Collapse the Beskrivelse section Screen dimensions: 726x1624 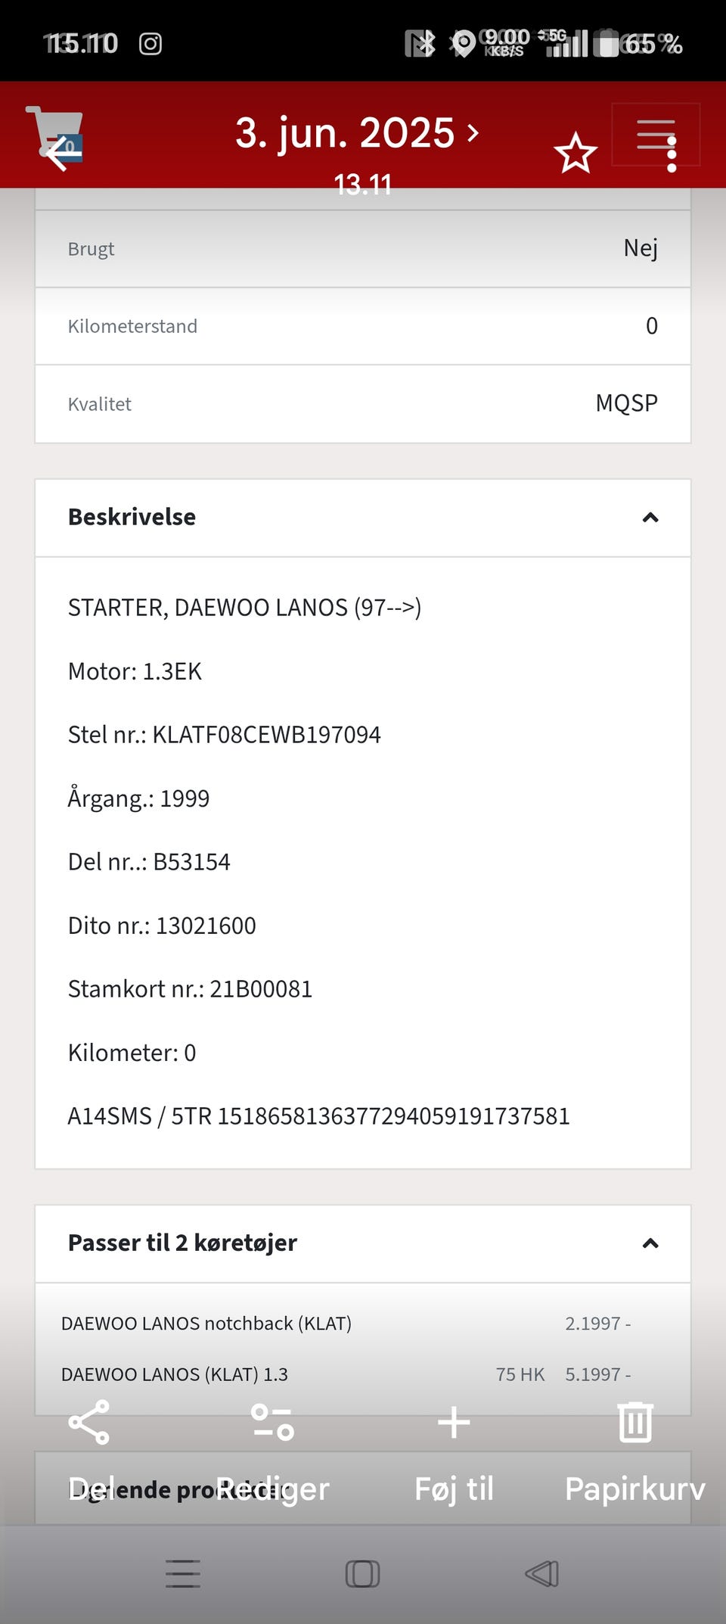[650, 518]
